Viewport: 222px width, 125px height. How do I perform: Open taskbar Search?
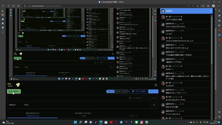pyautogui.click(x=80, y=122)
